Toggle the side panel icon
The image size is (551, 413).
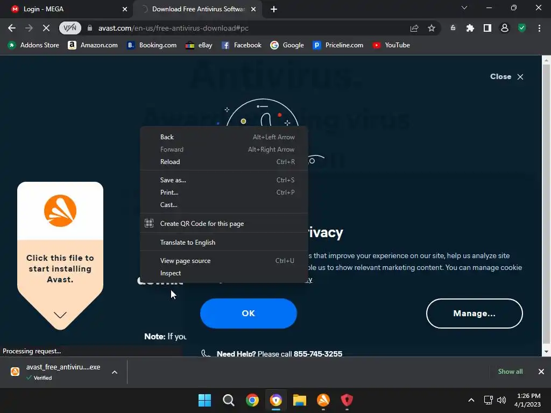coord(488,28)
